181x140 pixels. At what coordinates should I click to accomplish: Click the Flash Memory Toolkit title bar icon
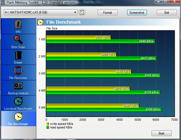coord(3,2)
